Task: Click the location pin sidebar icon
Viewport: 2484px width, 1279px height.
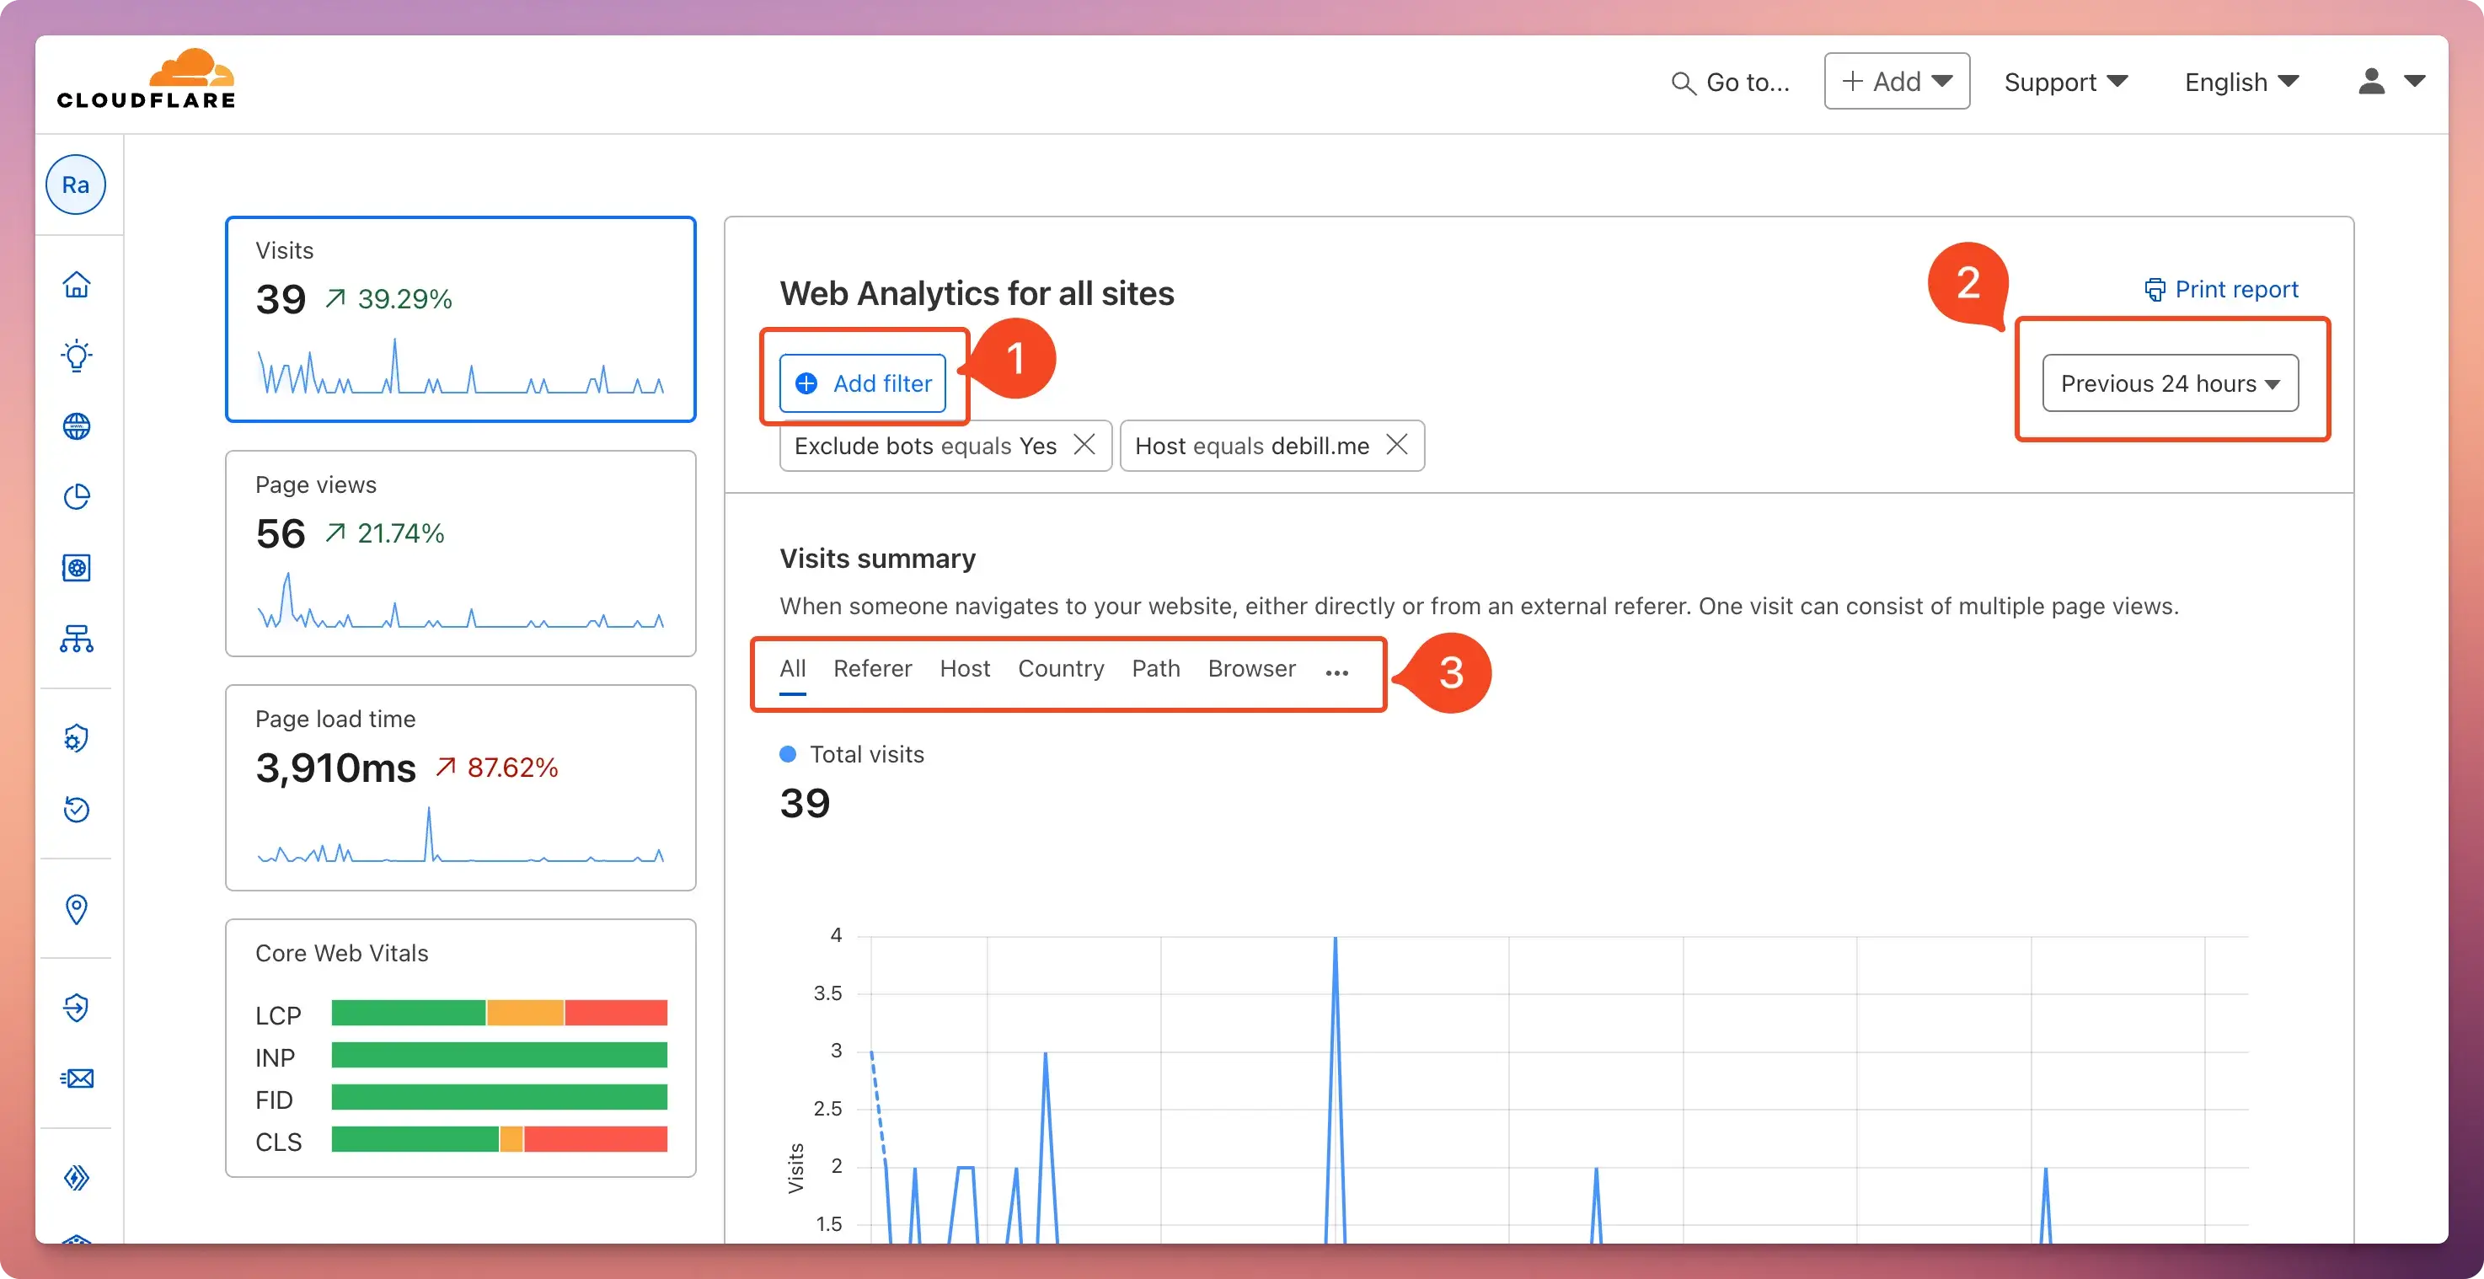Action: (x=76, y=908)
